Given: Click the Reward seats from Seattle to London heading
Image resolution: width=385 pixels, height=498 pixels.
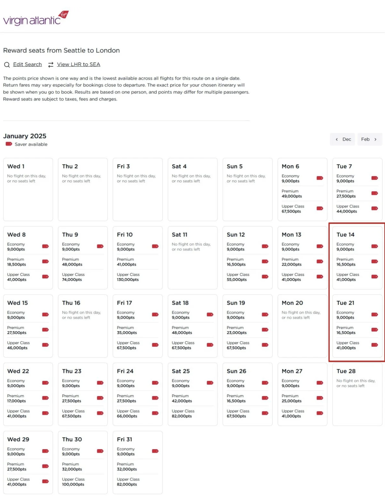Looking at the screenshot, I should [61, 50].
